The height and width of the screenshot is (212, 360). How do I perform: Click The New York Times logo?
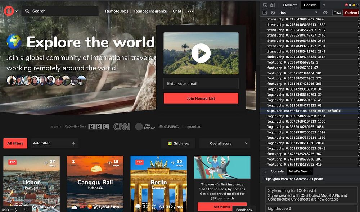coord(75,126)
